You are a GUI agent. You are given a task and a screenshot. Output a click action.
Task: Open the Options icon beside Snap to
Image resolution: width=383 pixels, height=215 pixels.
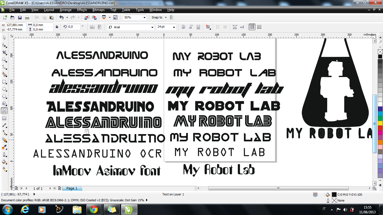pyautogui.click(x=172, y=17)
